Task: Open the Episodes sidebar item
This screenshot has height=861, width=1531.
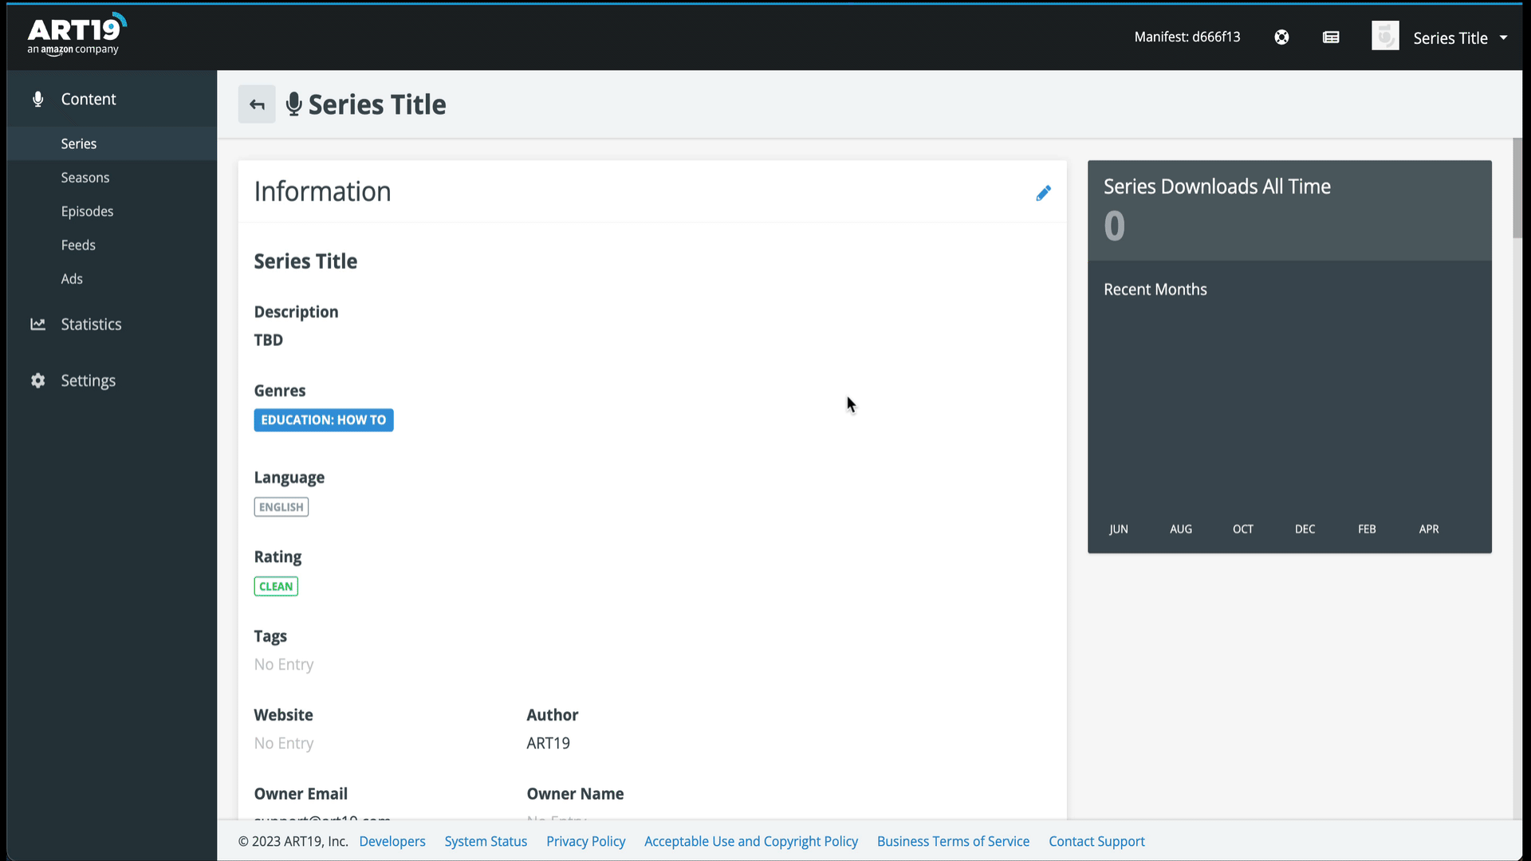Action: coord(87,211)
